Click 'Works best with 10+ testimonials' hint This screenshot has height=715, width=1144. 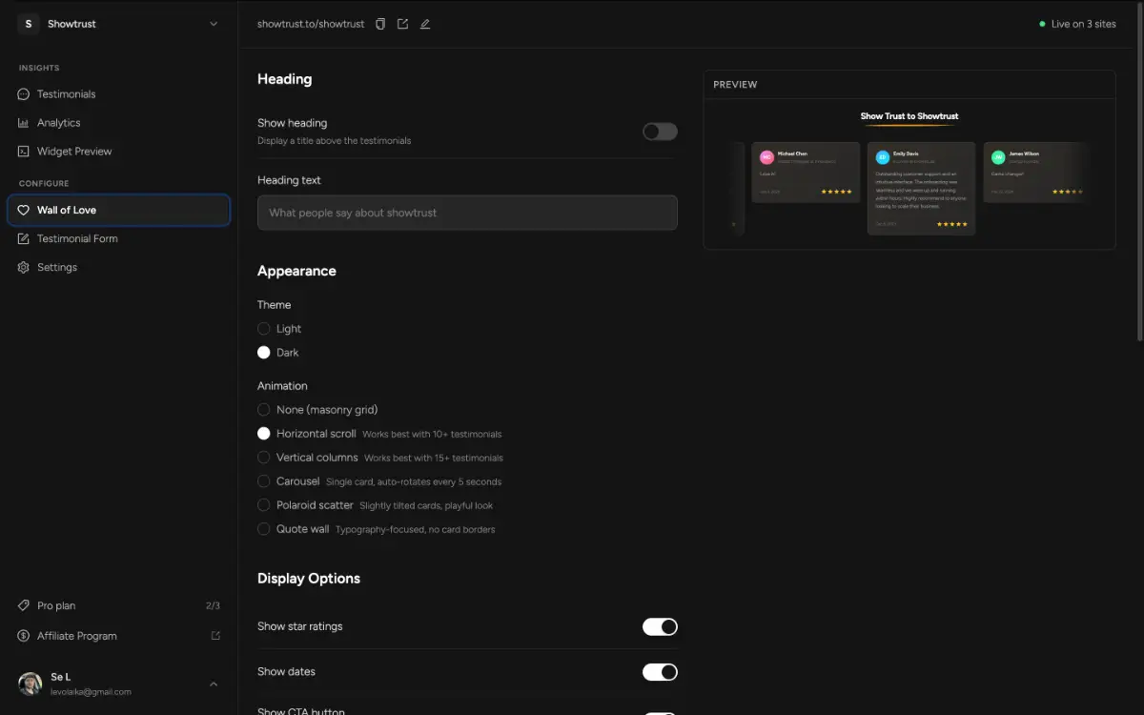[432, 435]
